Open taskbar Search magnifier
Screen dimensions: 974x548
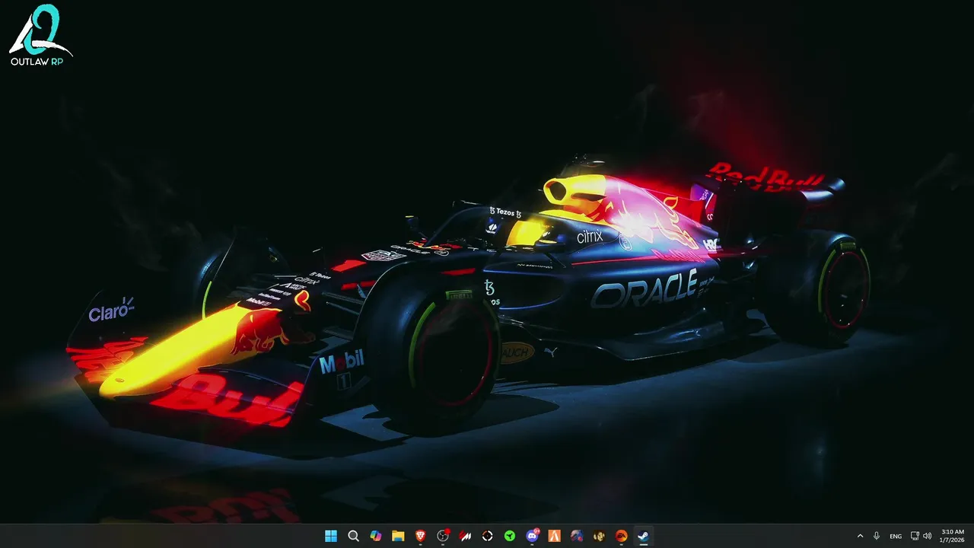click(x=353, y=536)
